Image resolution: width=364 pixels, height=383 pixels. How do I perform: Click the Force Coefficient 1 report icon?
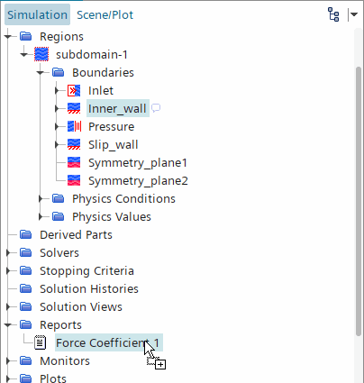(41, 342)
